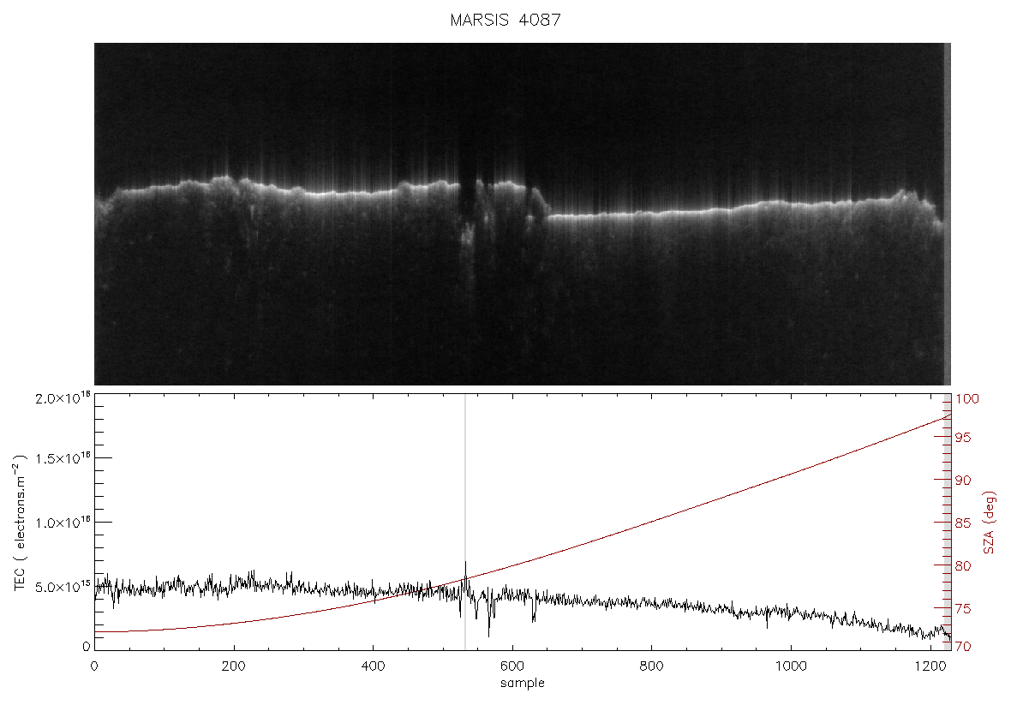This screenshot has height=711, width=1011.
Task: Click the TEC tick label 1.0×10^16
Action: point(62,521)
